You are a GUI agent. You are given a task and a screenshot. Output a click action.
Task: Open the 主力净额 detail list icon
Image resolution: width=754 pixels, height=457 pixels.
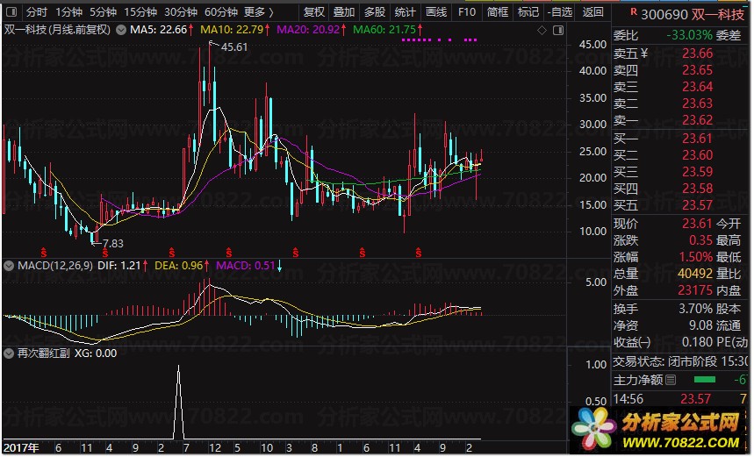[671, 381]
